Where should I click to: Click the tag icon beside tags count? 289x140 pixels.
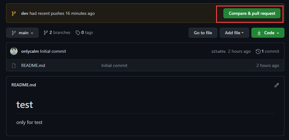pos(78,33)
